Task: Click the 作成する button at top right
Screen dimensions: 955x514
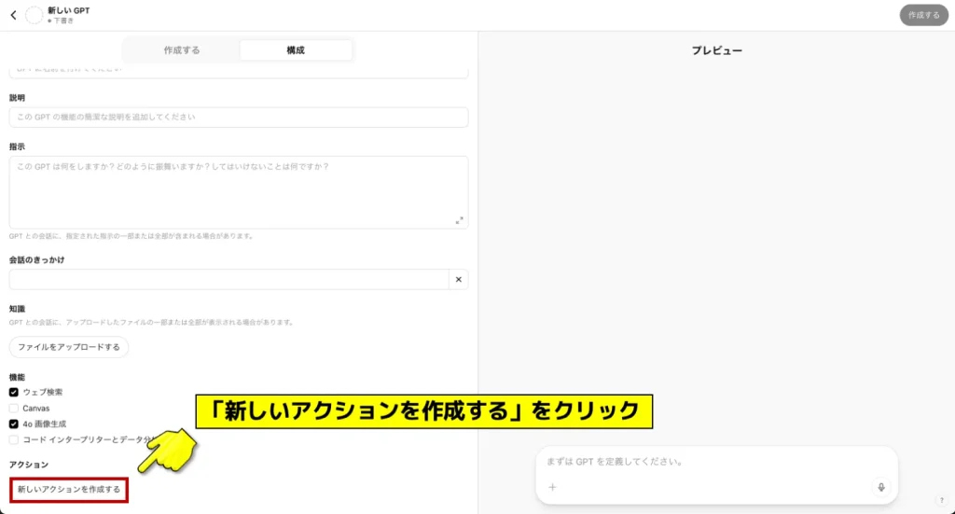Action: pyautogui.click(x=924, y=15)
